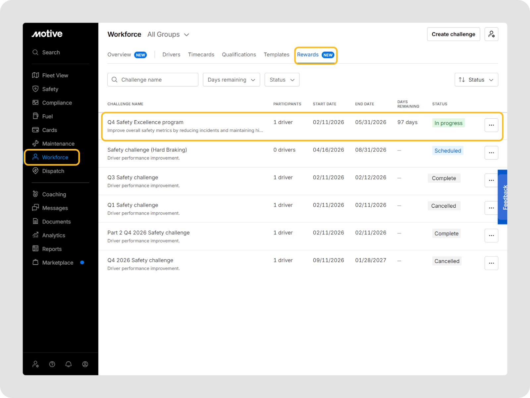Click the help question mark icon

point(52,364)
